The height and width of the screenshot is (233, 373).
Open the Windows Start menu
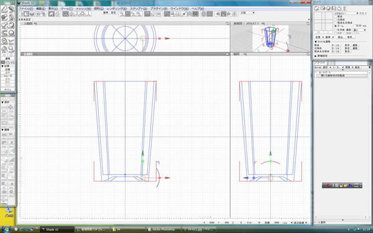(6, 229)
